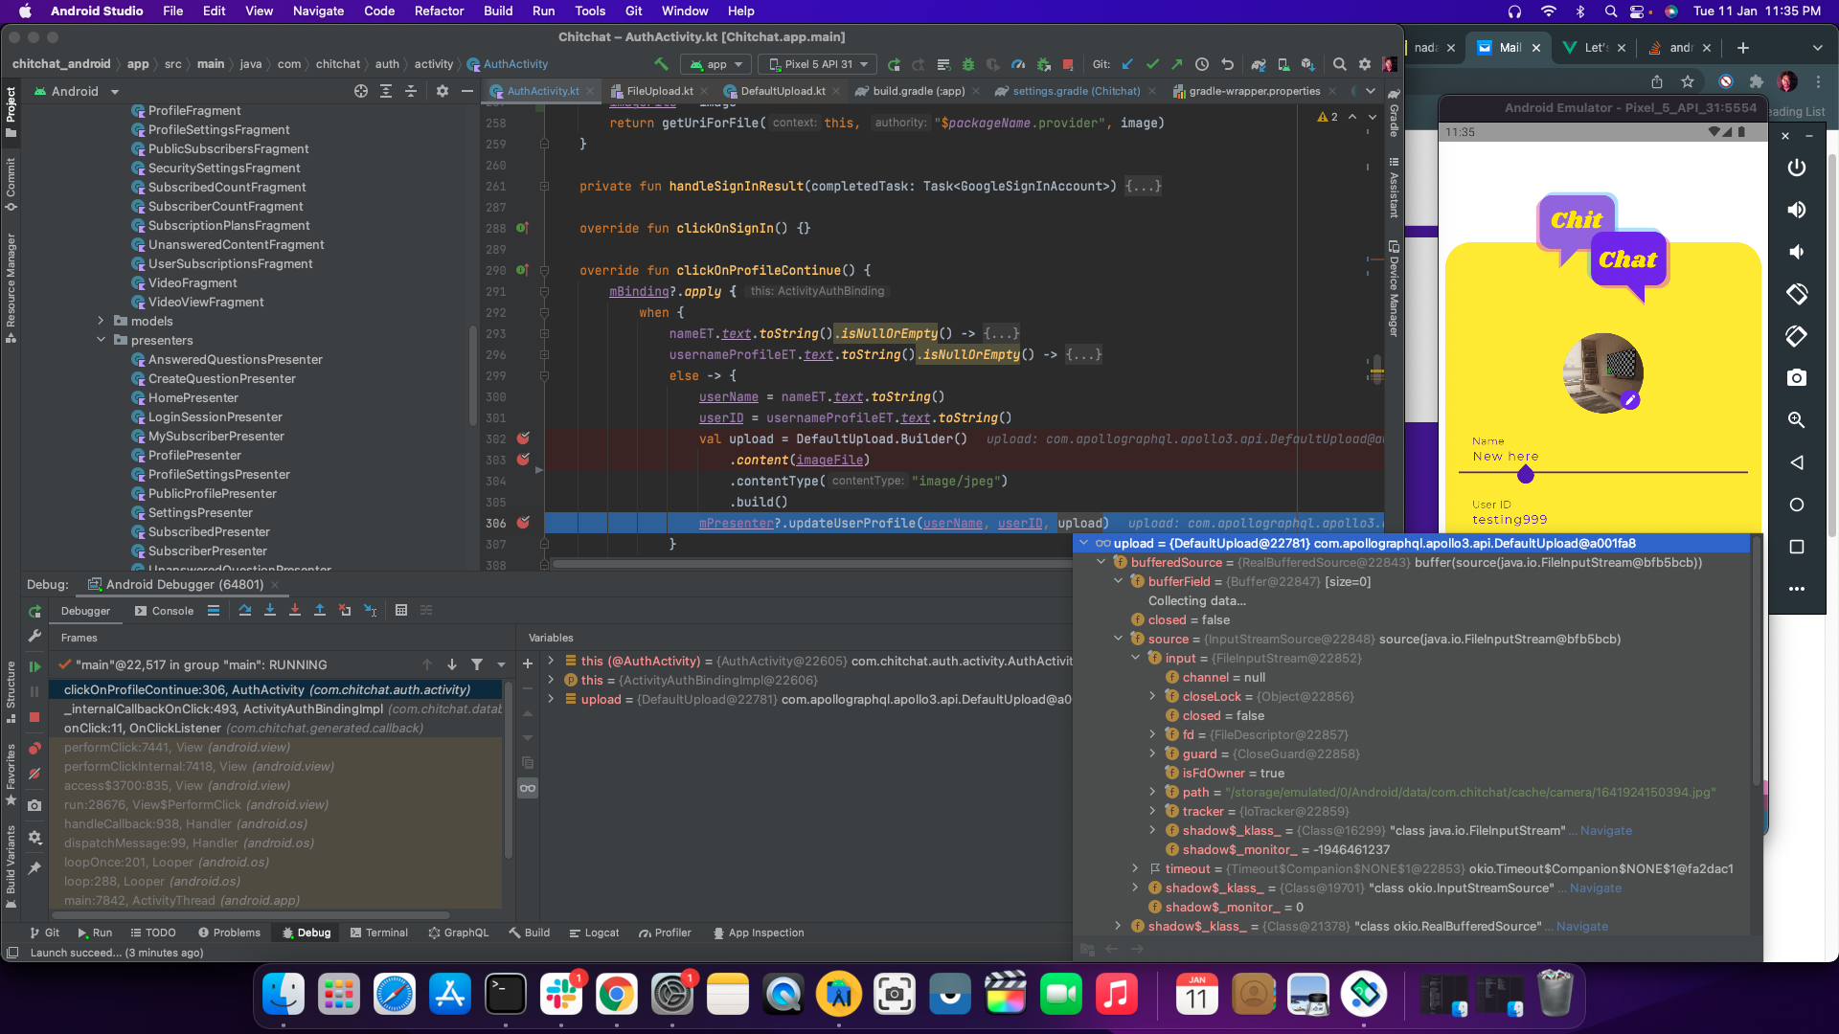
Task: Switch to the DefaultUpload.kt editor tab
Action: [x=783, y=91]
